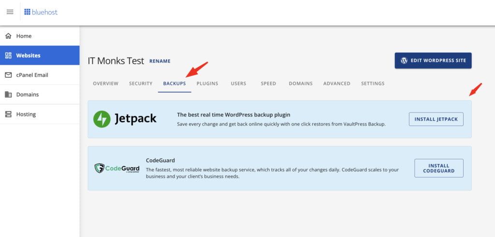Click the Websites grid icon
The image size is (495, 237).
(x=9, y=56)
